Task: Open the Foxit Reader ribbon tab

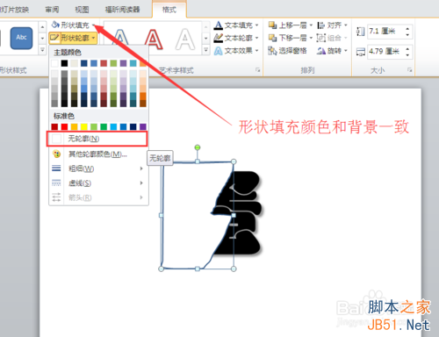Action: pyautogui.click(x=122, y=10)
